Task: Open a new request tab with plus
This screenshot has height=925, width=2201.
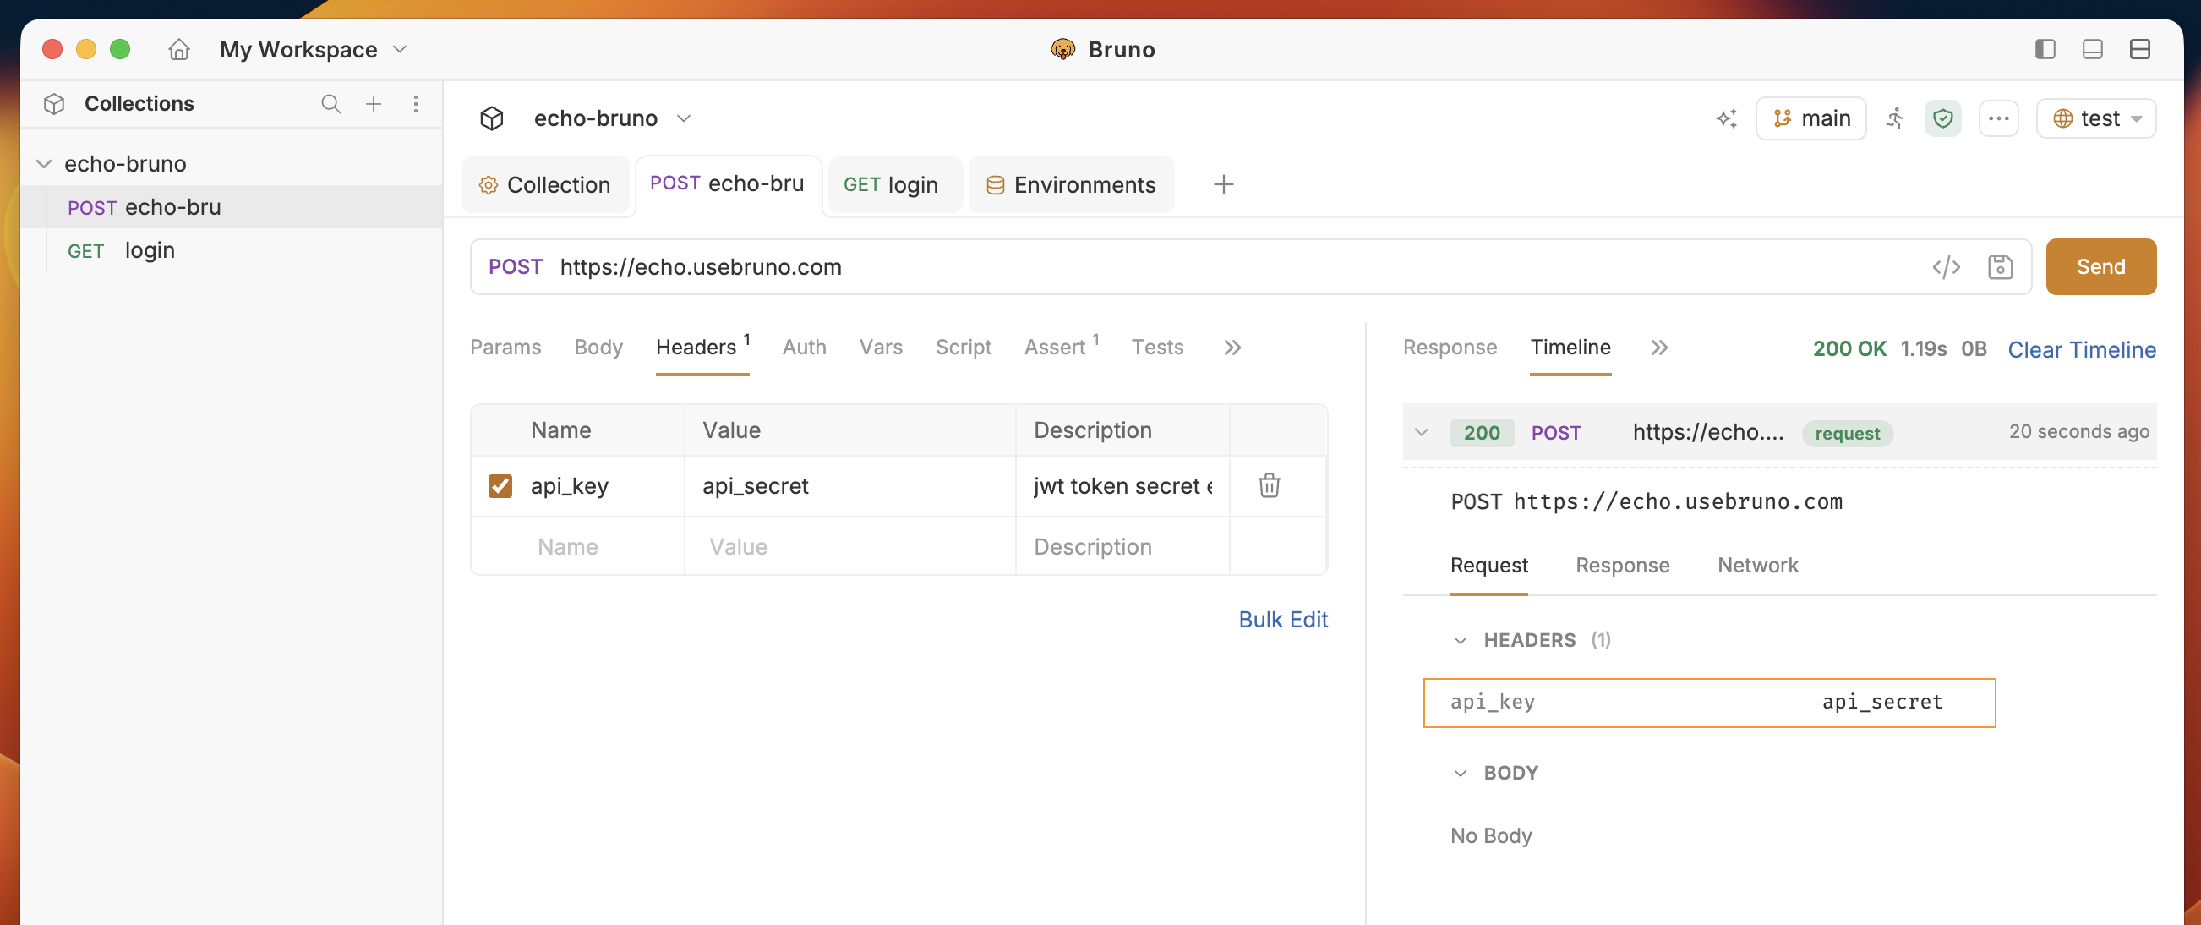Action: [x=1224, y=184]
